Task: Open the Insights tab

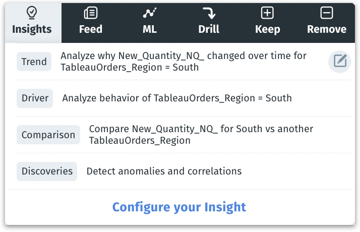Action: click(32, 29)
